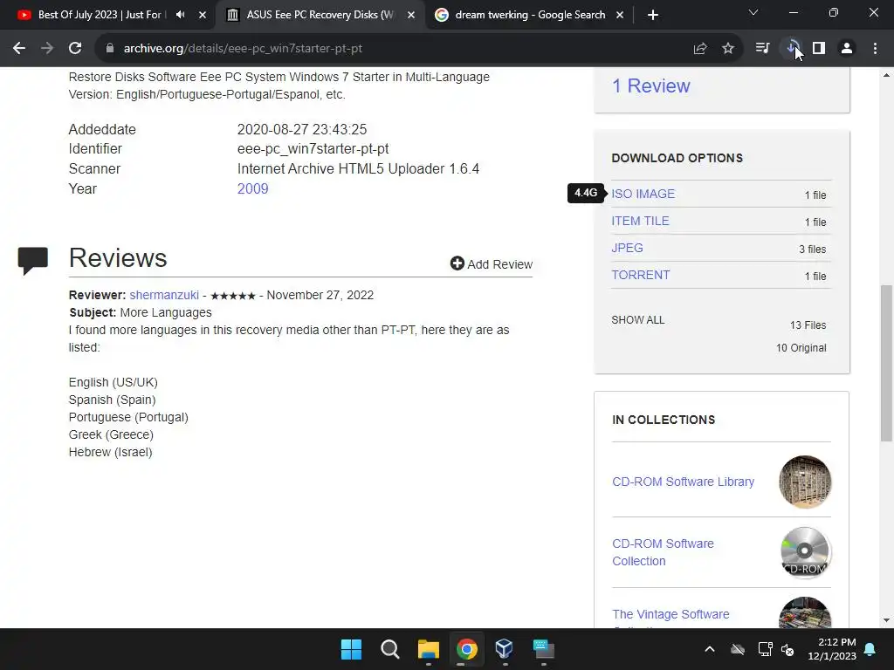Open the network status tray icon
This screenshot has width=894, height=670.
tap(765, 649)
